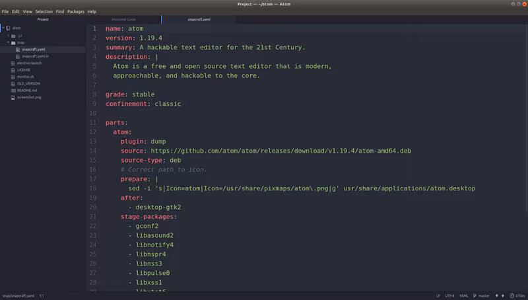Open the Selection menu
528x300 pixels.
pyautogui.click(x=44, y=11)
